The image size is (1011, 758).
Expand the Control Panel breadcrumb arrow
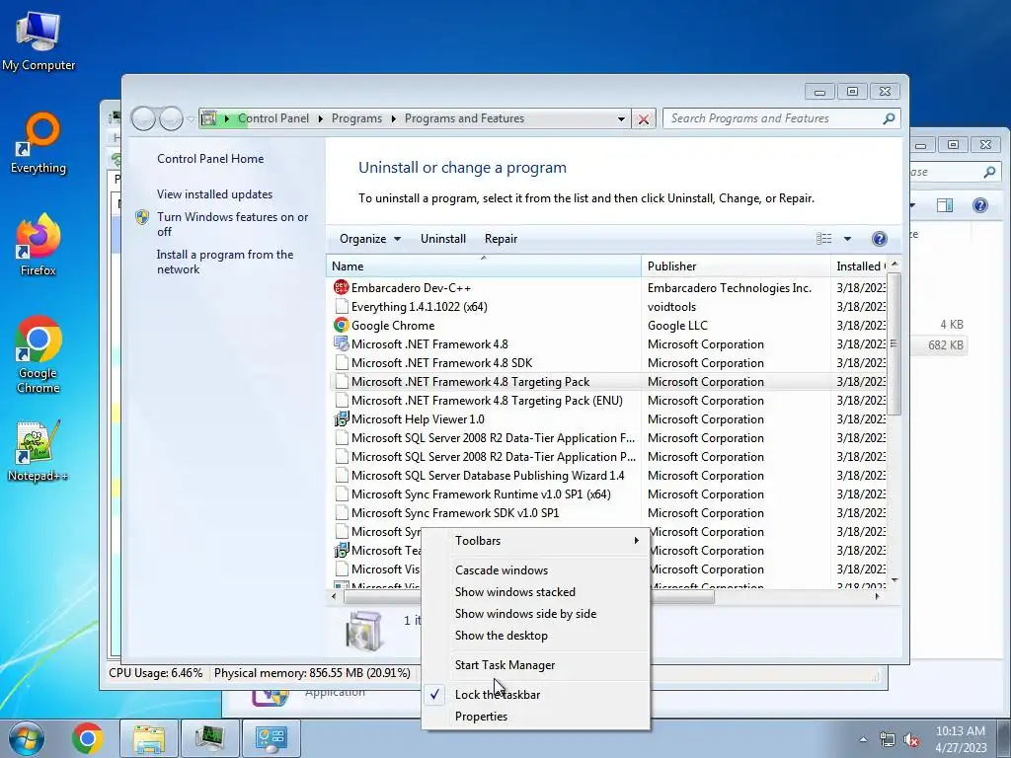pyautogui.click(x=321, y=118)
